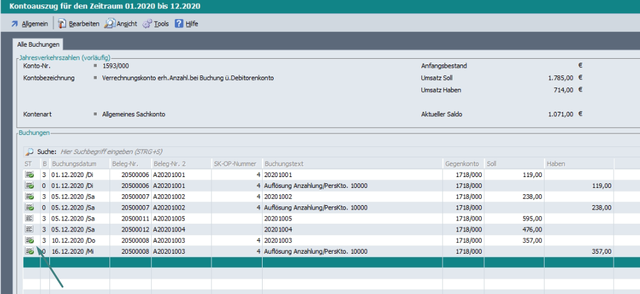Viewport: 640px width, 294px height.
Task: Click status icon of the 20201005 booking row
Action: [29, 218]
